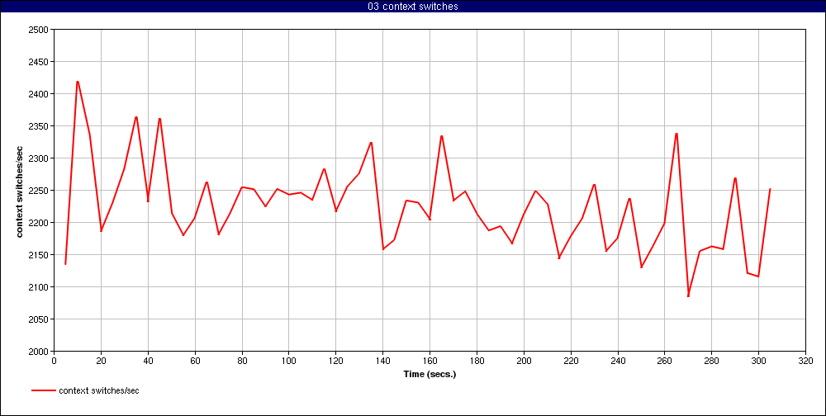Click the 100 x-axis tick label
The width and height of the screenshot is (826, 416).
click(288, 361)
